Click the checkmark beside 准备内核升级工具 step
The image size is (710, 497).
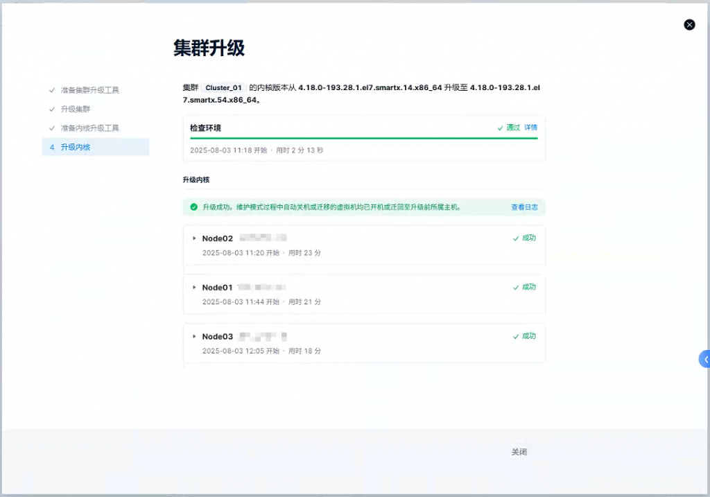pyautogui.click(x=52, y=128)
